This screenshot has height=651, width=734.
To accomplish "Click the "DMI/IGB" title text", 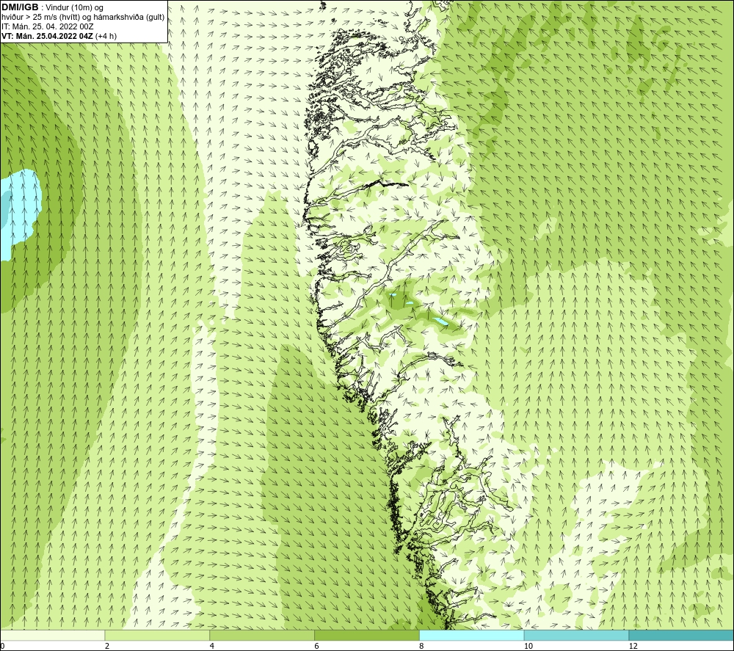I will 20,7.
